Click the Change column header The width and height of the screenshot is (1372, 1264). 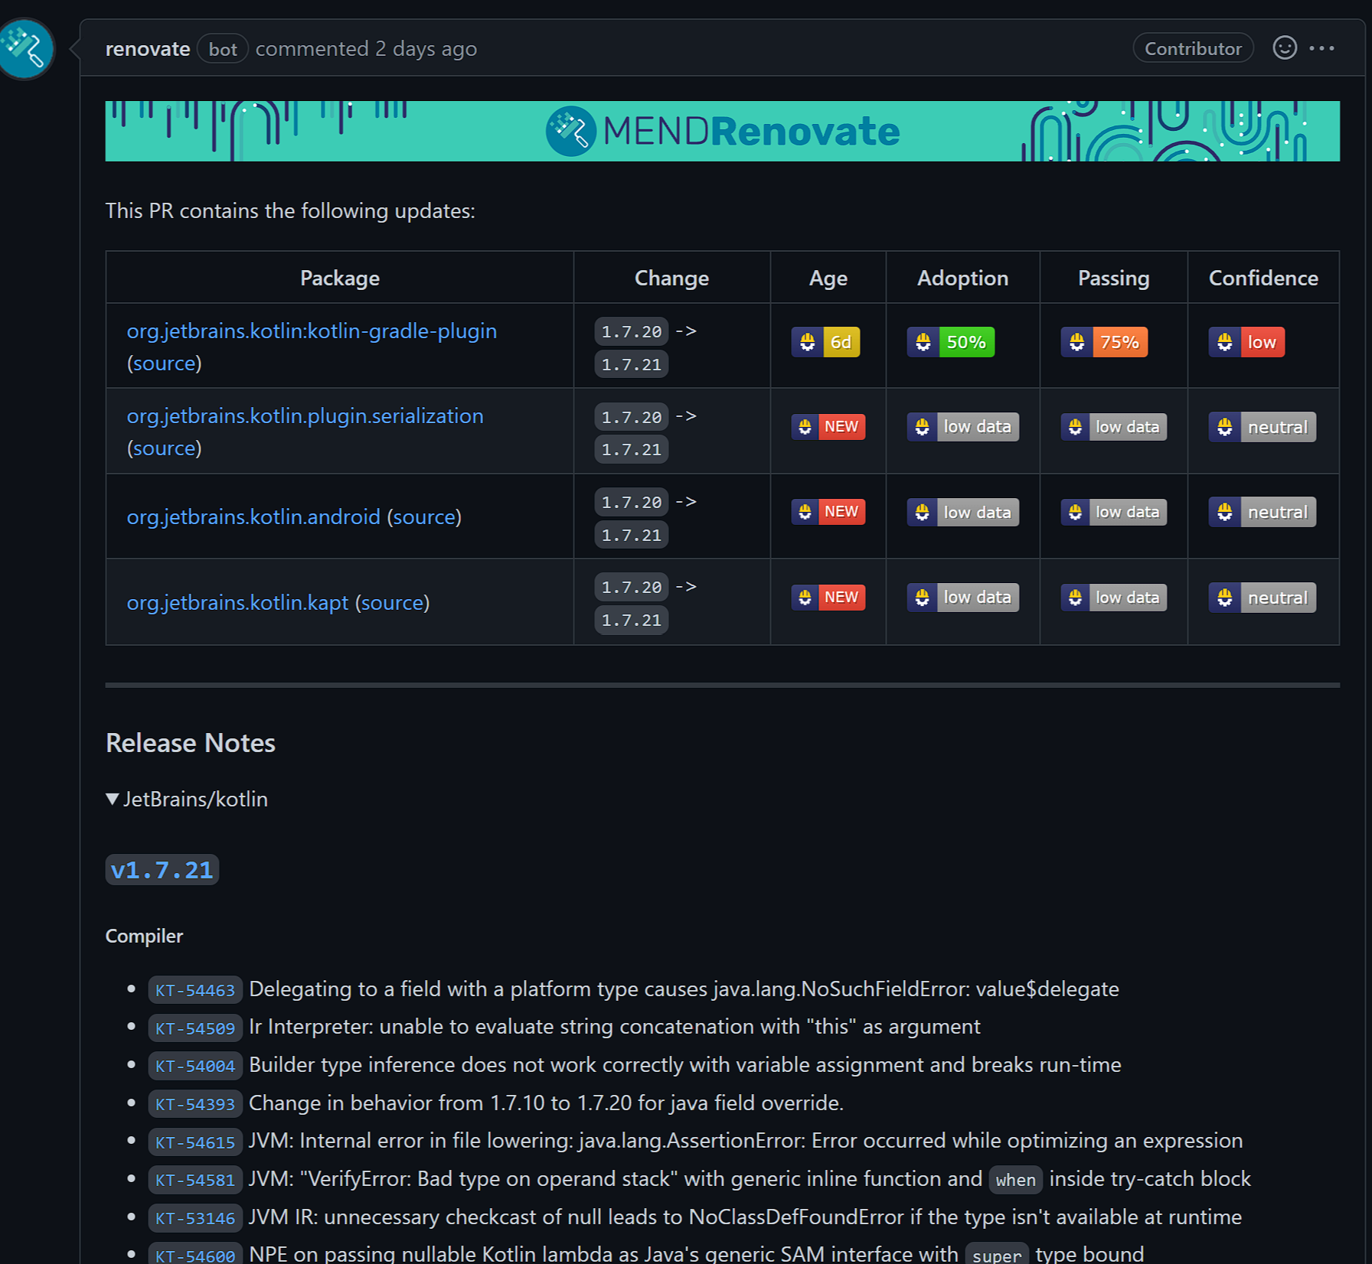click(671, 278)
